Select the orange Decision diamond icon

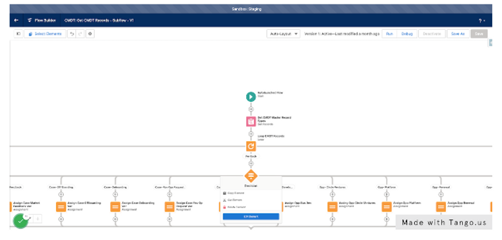[x=251, y=176]
